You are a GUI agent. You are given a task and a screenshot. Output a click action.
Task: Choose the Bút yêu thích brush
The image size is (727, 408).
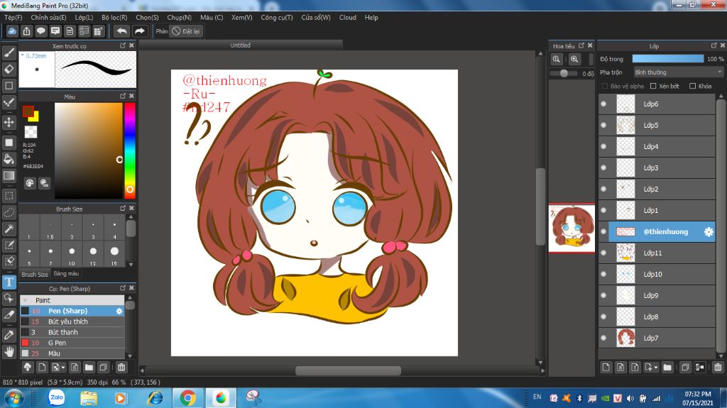[x=72, y=321]
